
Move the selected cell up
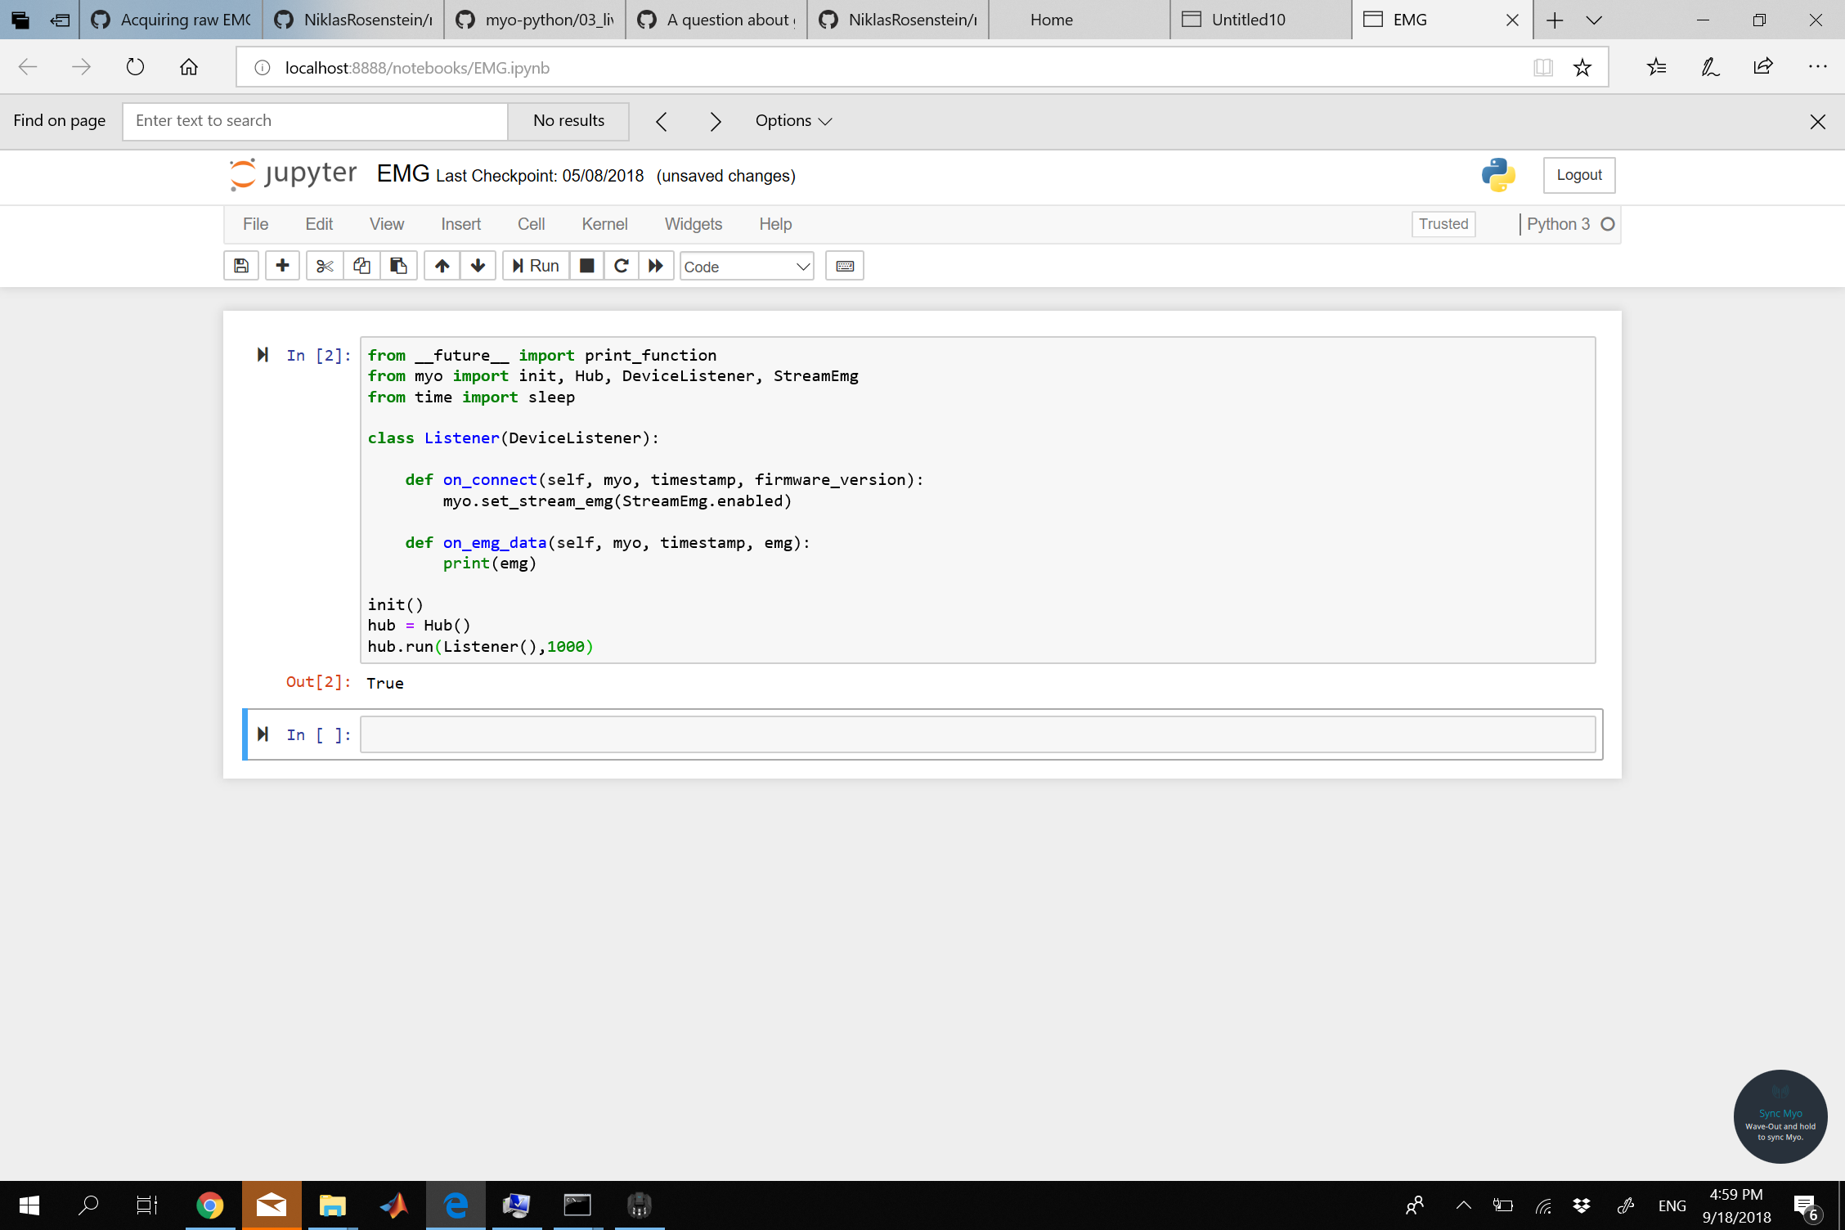click(442, 265)
